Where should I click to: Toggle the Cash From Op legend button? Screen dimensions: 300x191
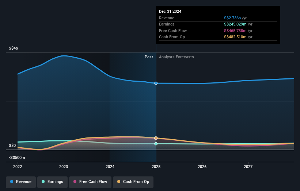[133, 182]
